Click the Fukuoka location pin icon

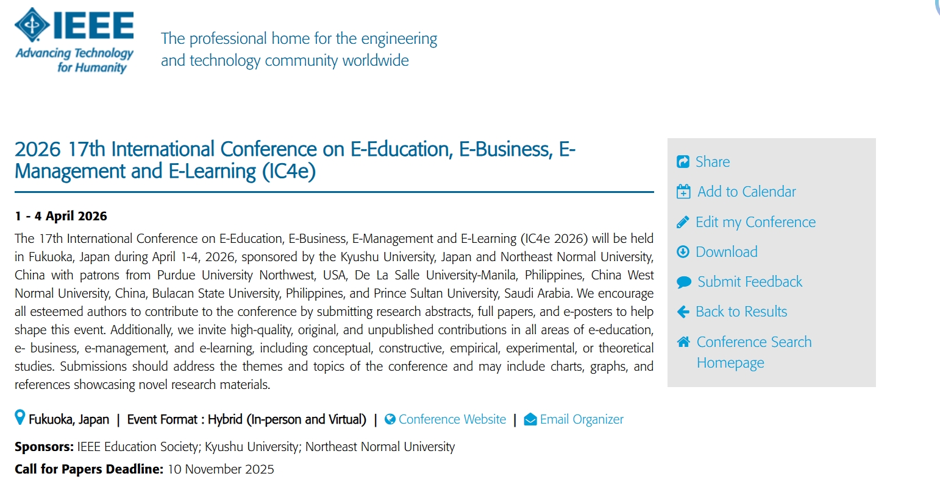point(20,419)
